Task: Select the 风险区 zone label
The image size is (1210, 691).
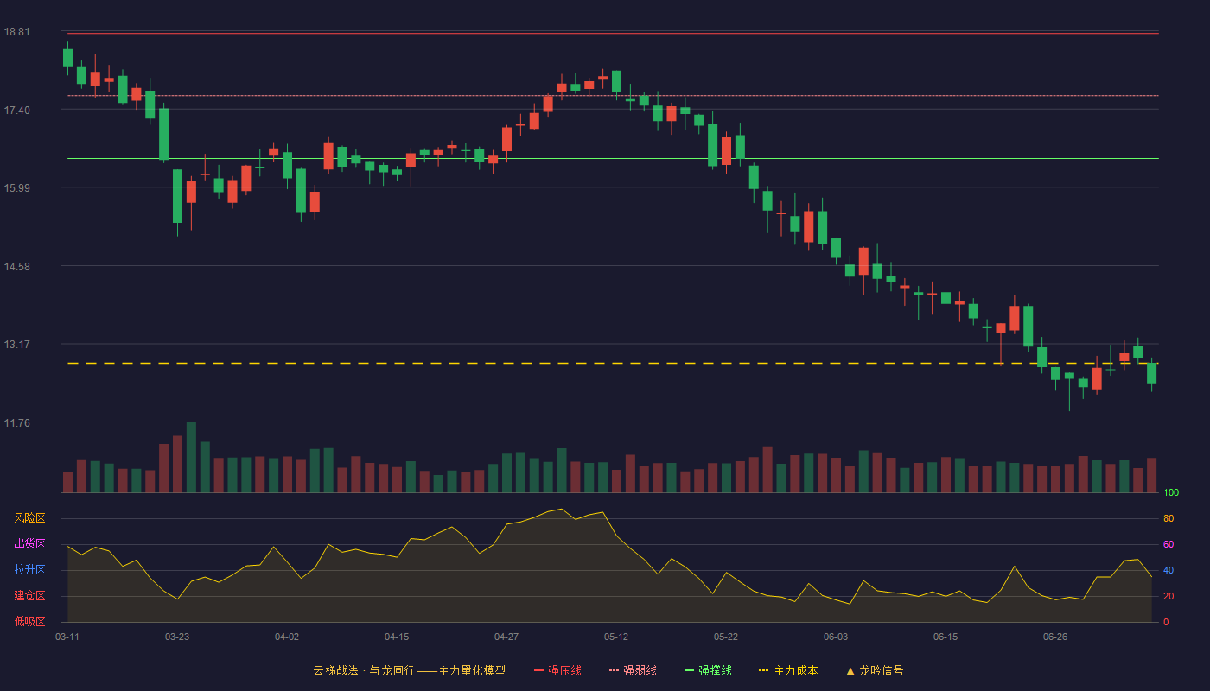Action: 29,518
